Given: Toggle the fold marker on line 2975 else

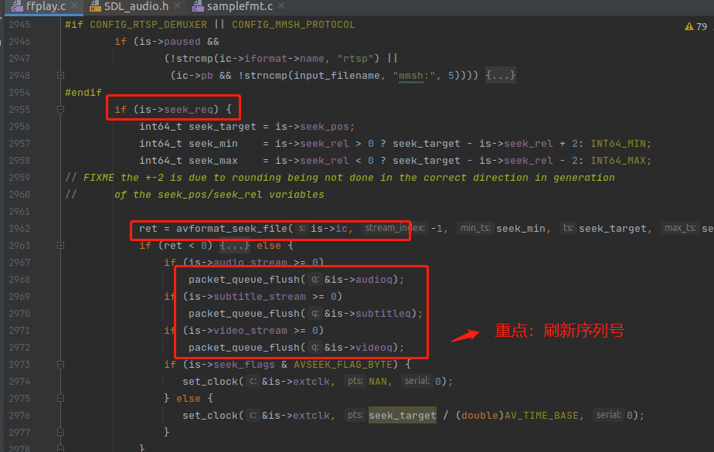Looking at the screenshot, I should coord(60,399).
